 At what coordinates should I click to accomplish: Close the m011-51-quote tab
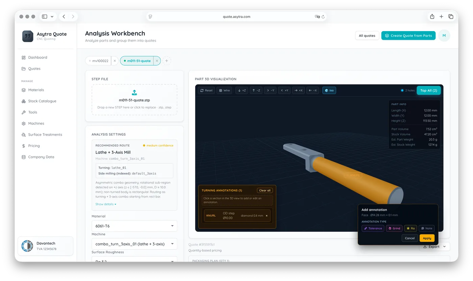click(157, 61)
